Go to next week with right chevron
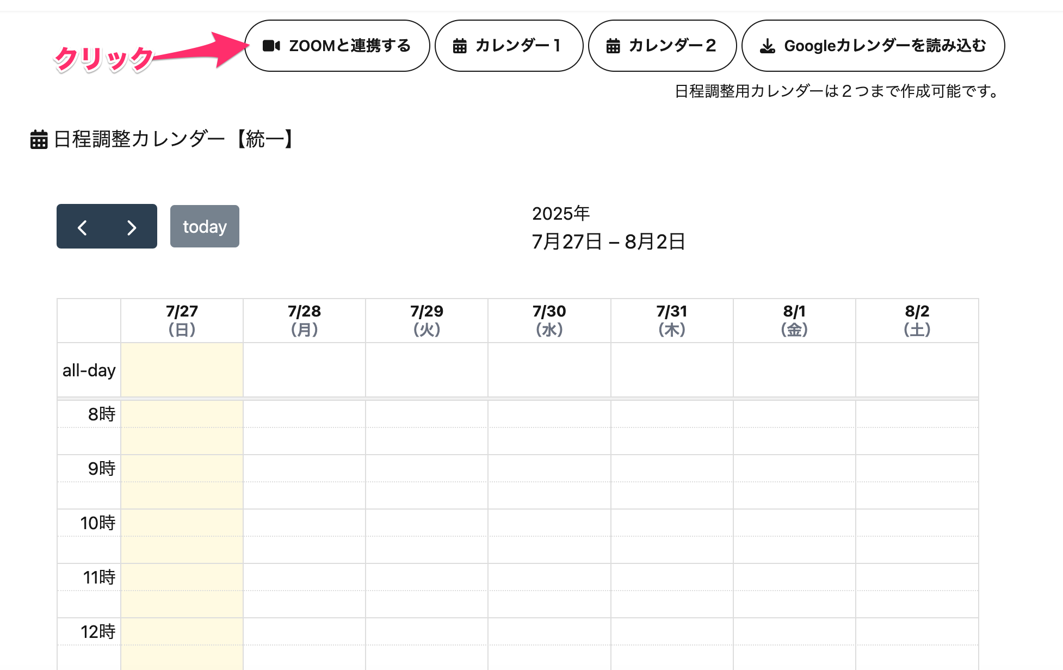The image size is (1063, 670). click(x=132, y=227)
